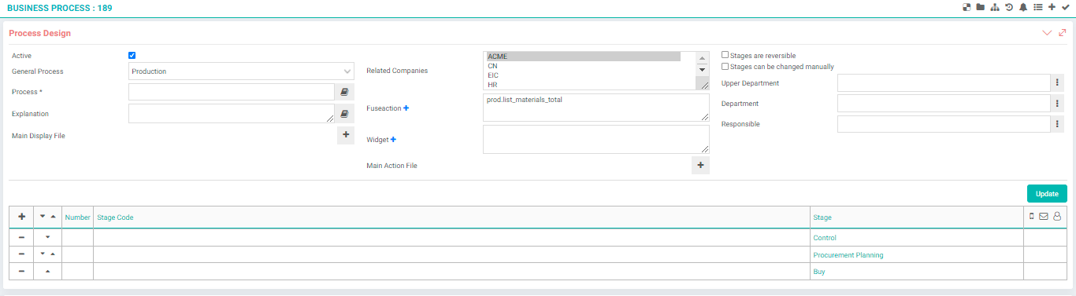
Task: Open the history clock icon
Action: click(1009, 7)
